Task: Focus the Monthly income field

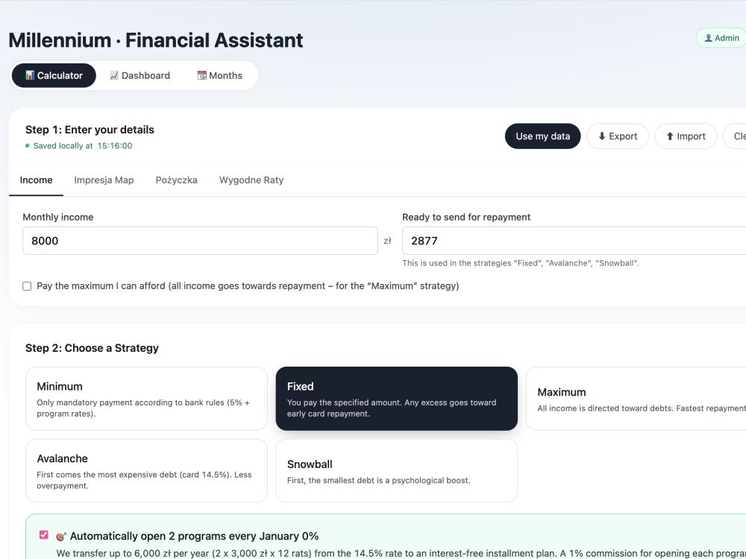Action: pos(200,241)
